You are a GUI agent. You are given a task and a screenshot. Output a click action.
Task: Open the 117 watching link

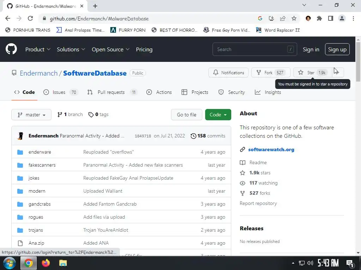(x=259, y=183)
